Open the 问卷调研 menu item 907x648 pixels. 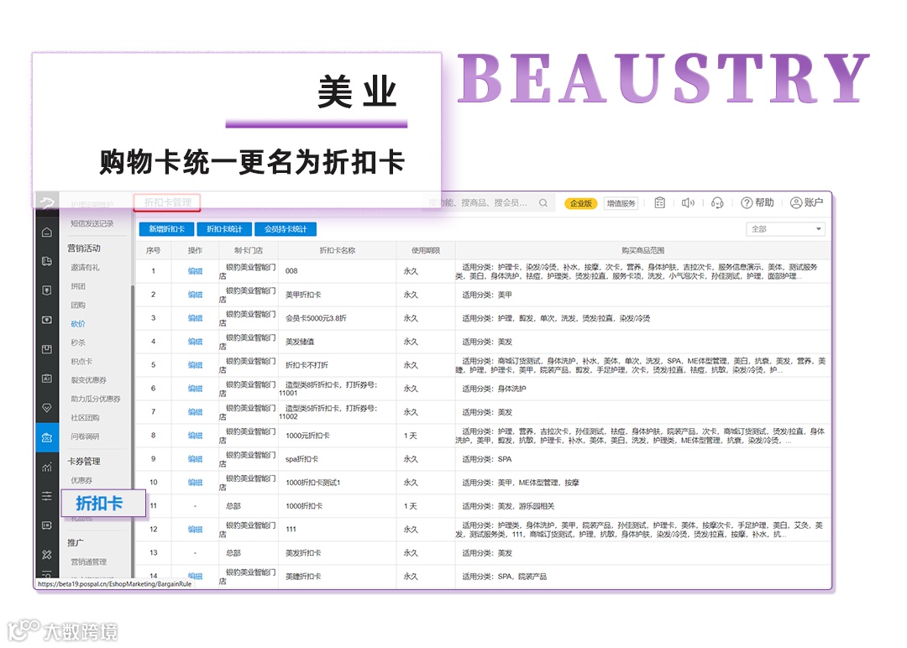coord(85,436)
